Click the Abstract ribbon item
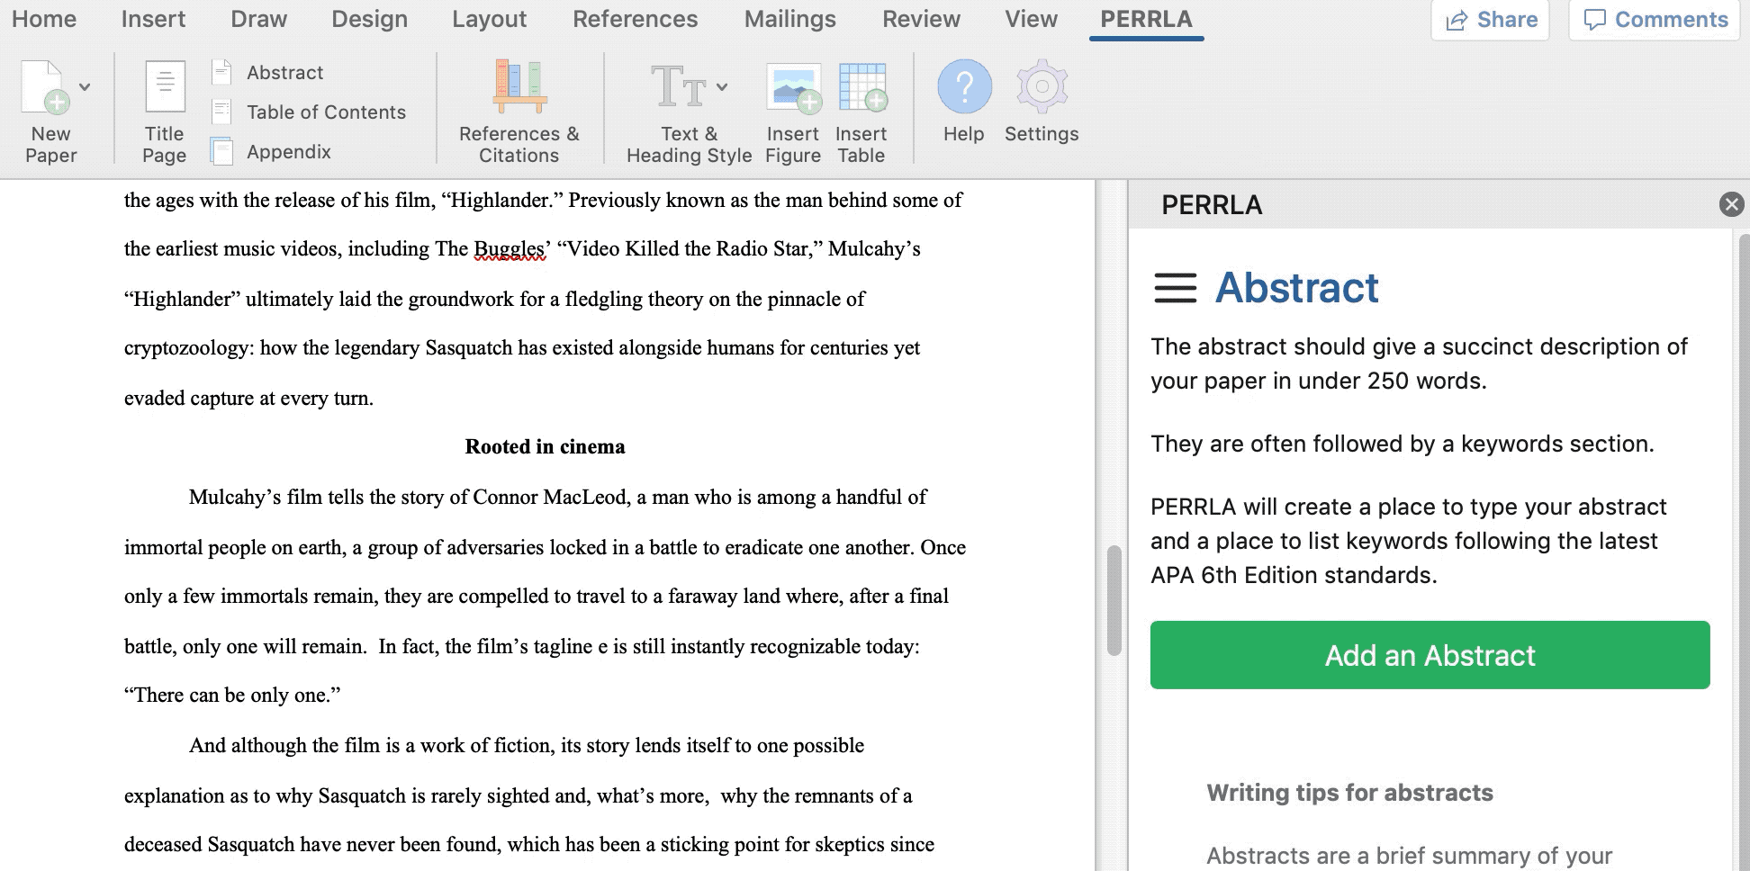The image size is (1750, 871). click(284, 73)
